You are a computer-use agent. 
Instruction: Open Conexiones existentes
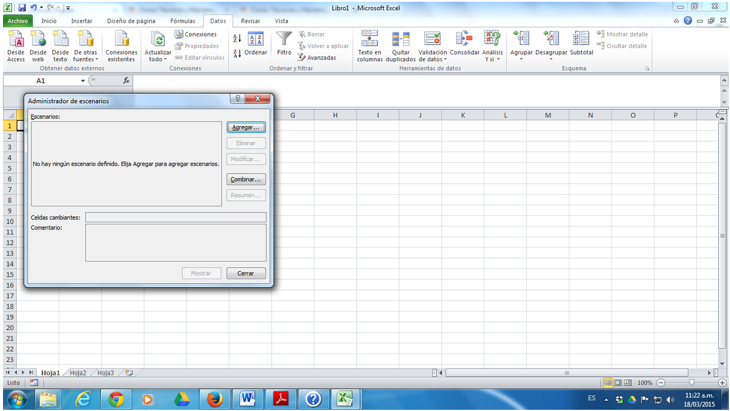[x=122, y=47]
